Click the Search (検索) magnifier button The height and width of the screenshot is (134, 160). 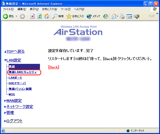coord(58,16)
